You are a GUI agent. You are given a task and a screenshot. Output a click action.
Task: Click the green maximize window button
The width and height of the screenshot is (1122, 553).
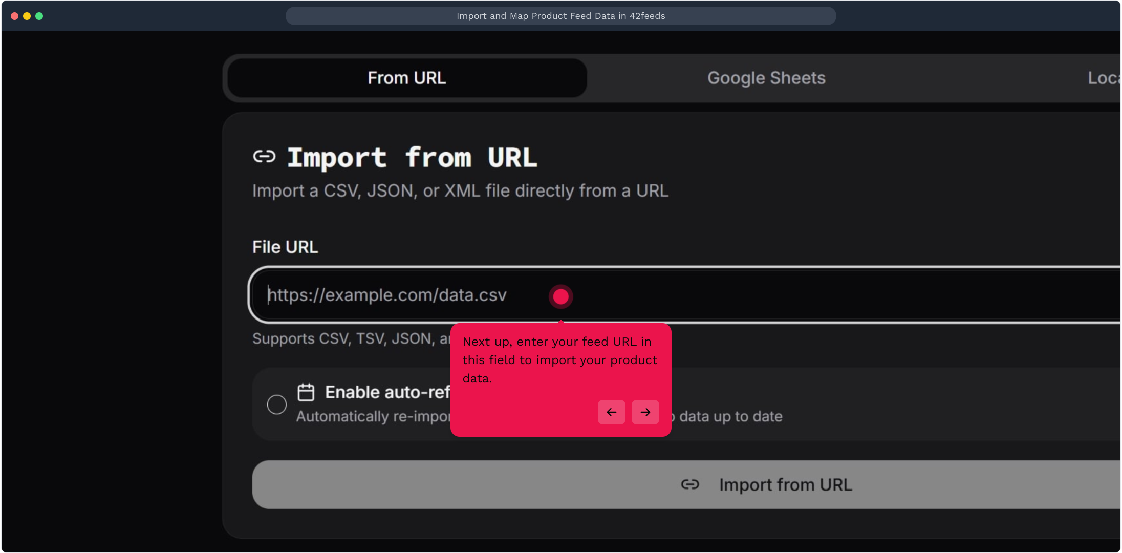point(39,16)
